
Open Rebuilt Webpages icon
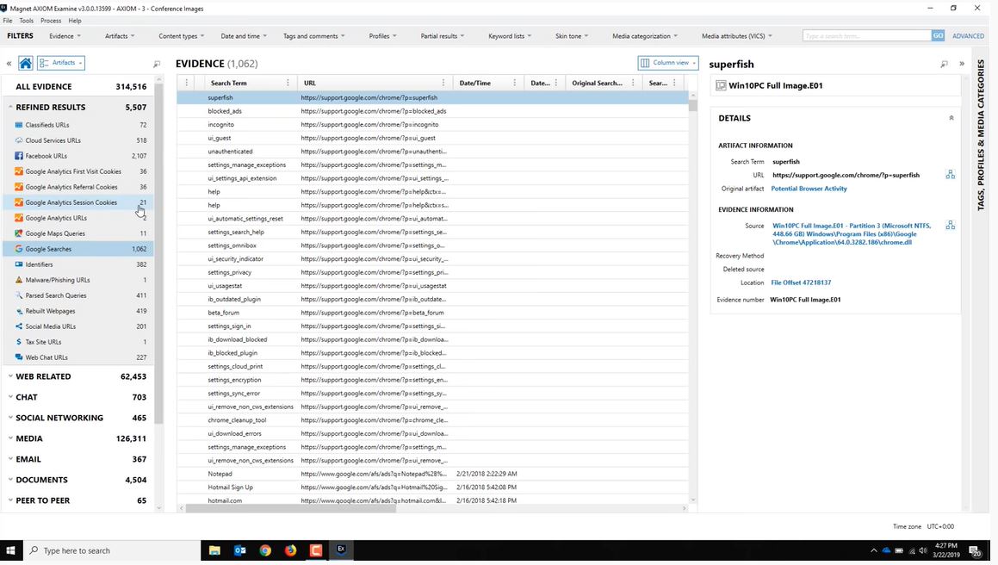pyautogui.click(x=19, y=311)
